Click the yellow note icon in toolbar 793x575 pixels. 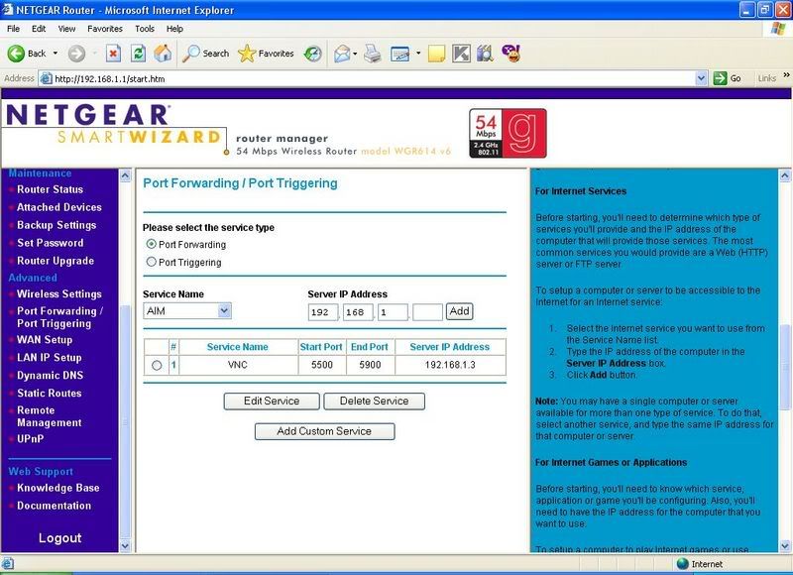pos(436,54)
